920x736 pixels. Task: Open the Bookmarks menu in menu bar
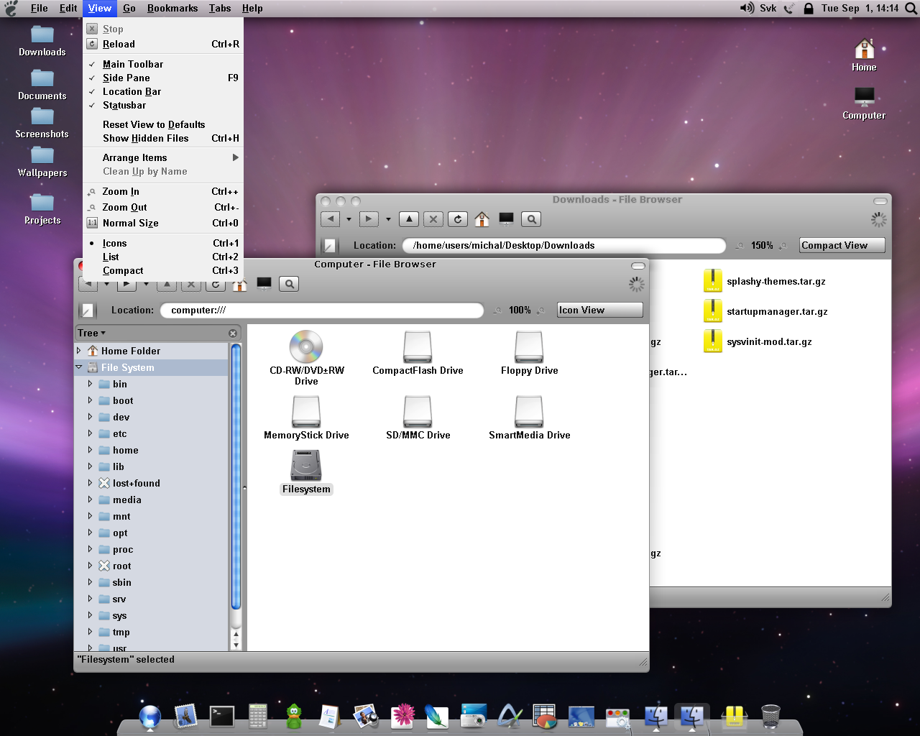click(x=172, y=9)
